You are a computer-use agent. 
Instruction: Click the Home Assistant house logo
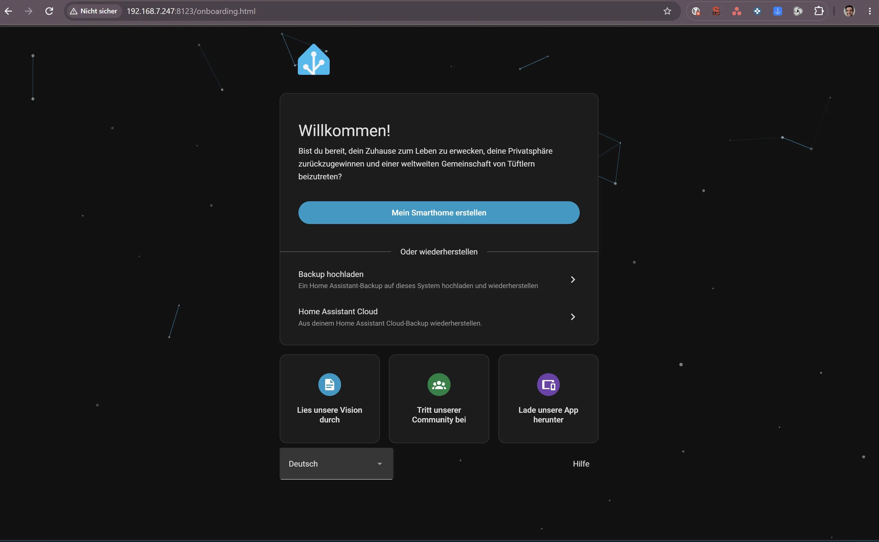[x=313, y=59]
